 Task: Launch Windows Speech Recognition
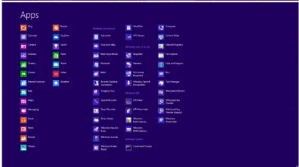point(138,83)
